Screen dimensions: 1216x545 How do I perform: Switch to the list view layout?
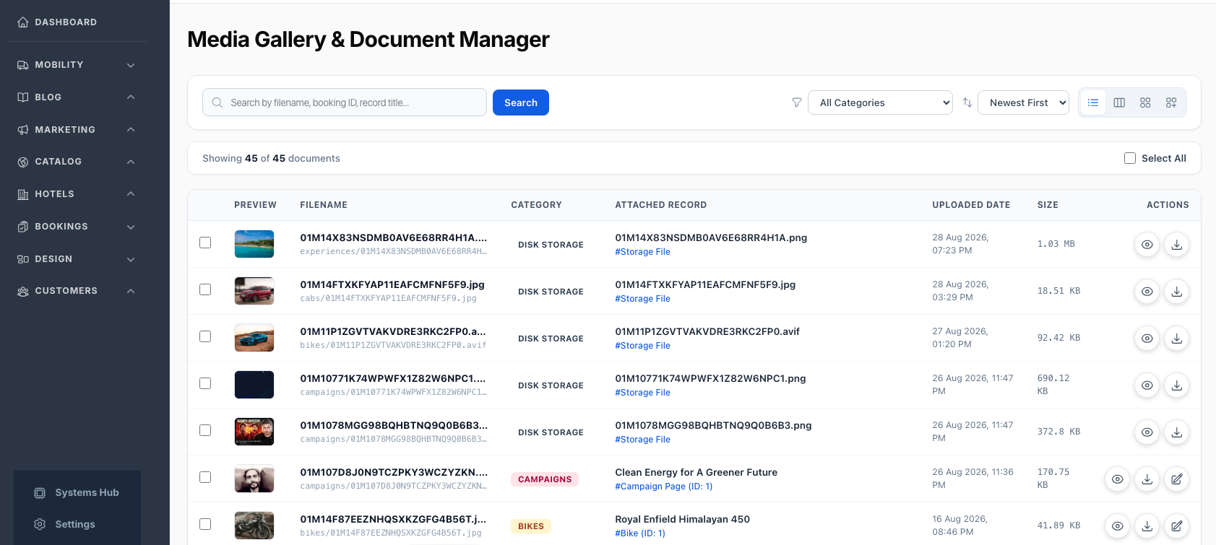1093,103
